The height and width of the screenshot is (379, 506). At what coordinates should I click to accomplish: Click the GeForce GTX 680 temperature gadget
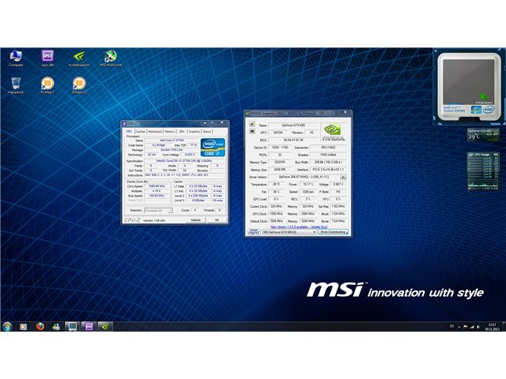click(x=483, y=135)
